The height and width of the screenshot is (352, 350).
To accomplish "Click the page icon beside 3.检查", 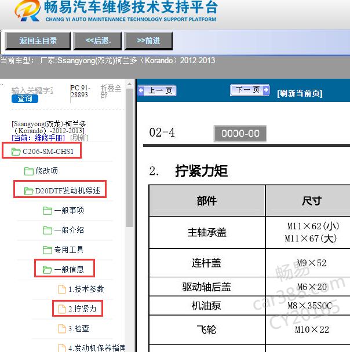I will pos(62,329).
